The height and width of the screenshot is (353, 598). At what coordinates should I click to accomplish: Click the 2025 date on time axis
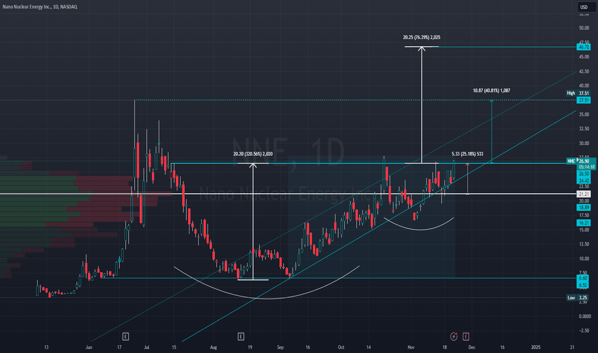(536, 347)
